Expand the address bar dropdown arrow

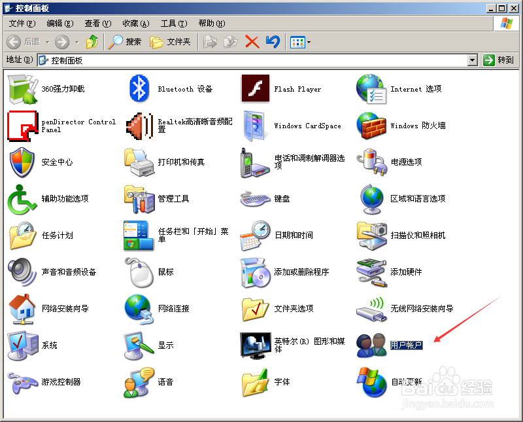click(x=472, y=60)
